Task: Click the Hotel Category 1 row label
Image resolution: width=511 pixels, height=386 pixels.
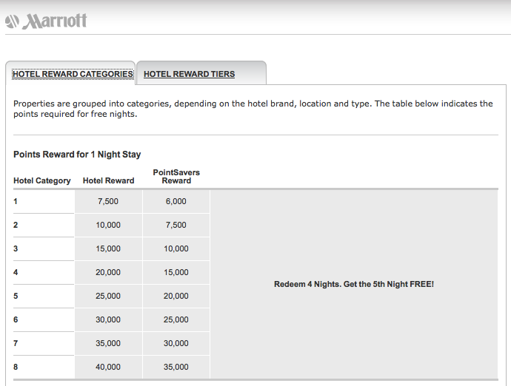Action: click(16, 201)
